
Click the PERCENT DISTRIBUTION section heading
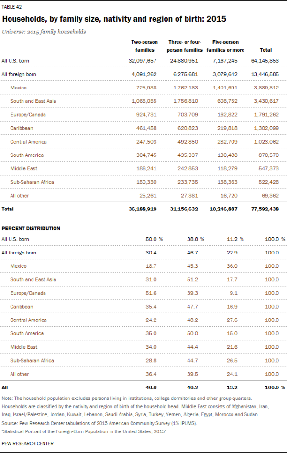(31, 228)
